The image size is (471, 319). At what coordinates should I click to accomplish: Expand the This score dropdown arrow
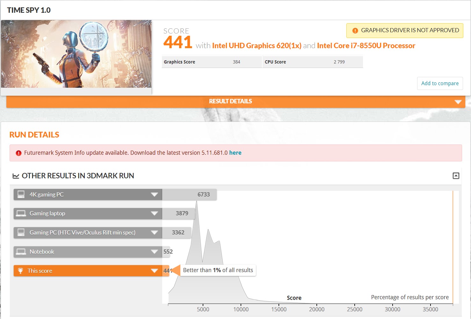tap(154, 271)
